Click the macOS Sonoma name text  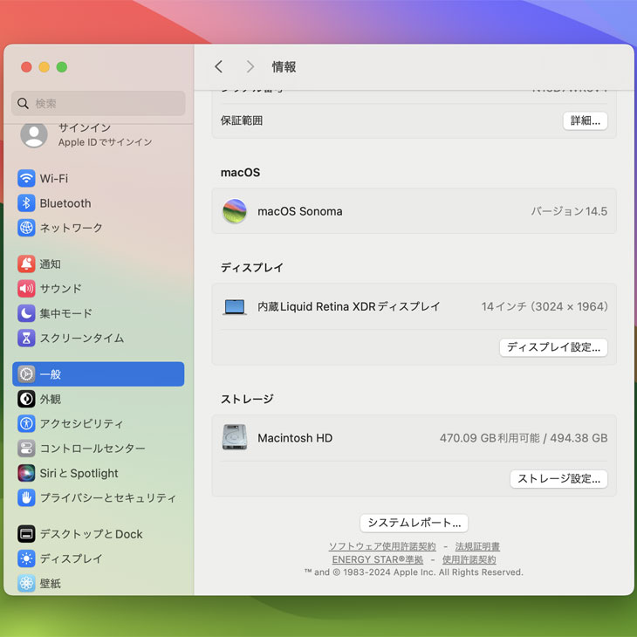tap(300, 211)
